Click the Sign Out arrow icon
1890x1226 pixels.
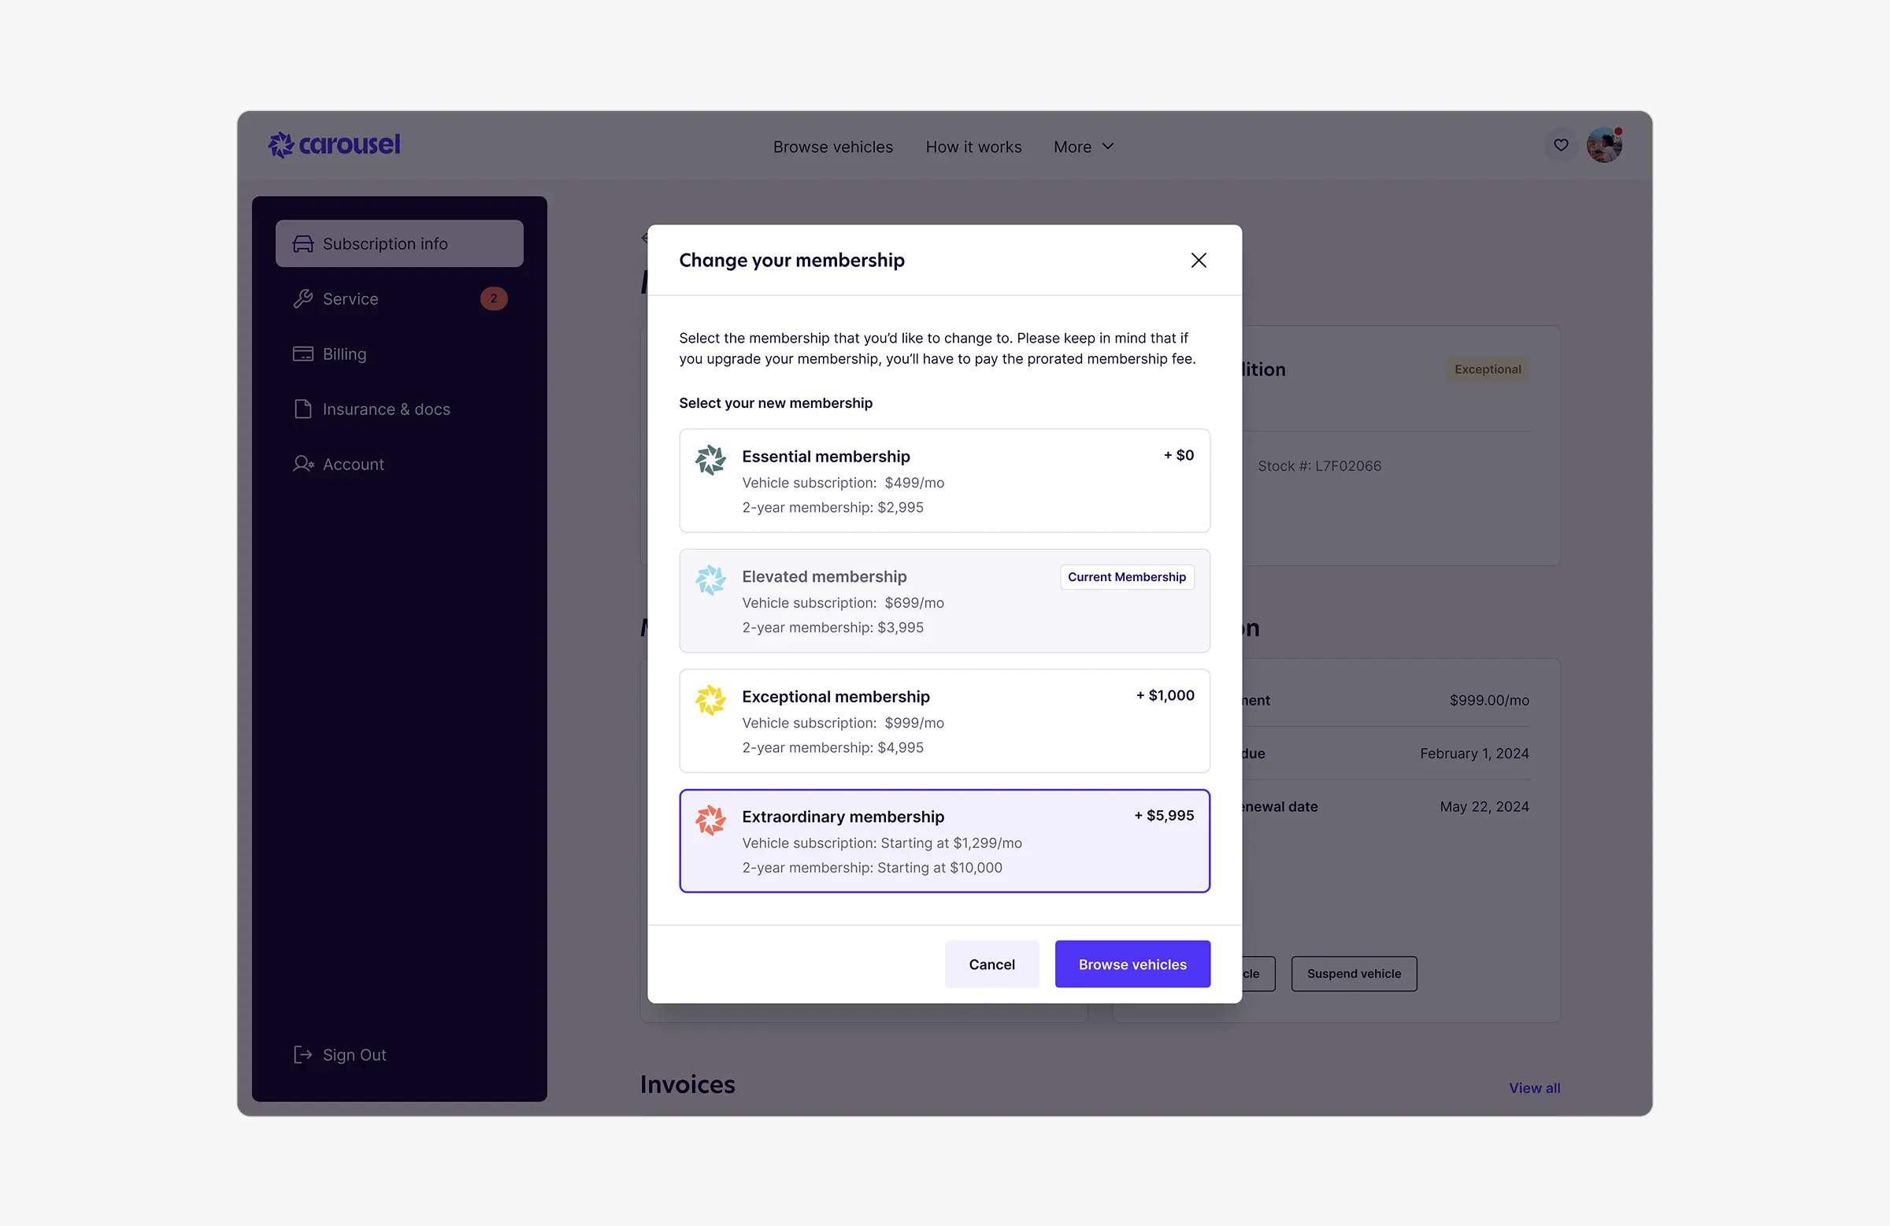click(x=302, y=1054)
